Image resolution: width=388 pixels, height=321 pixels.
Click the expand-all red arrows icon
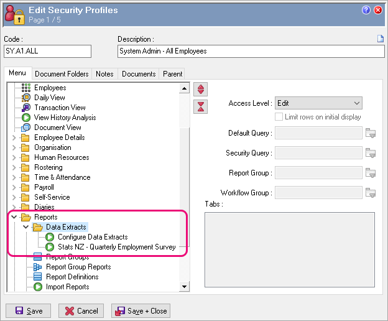(x=200, y=89)
